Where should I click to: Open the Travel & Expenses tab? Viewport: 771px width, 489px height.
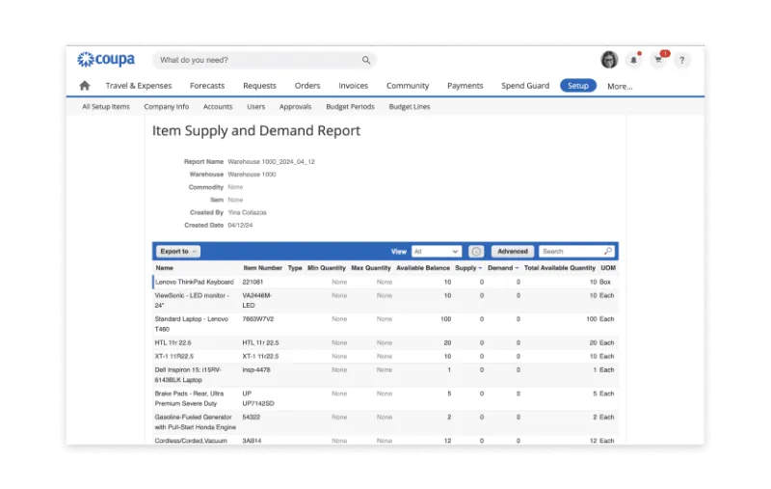pyautogui.click(x=139, y=86)
